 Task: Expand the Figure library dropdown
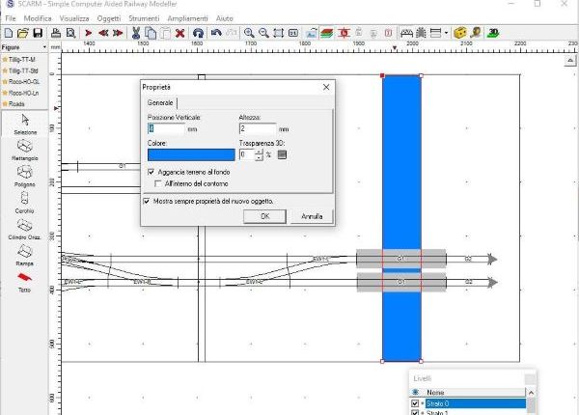[43, 46]
